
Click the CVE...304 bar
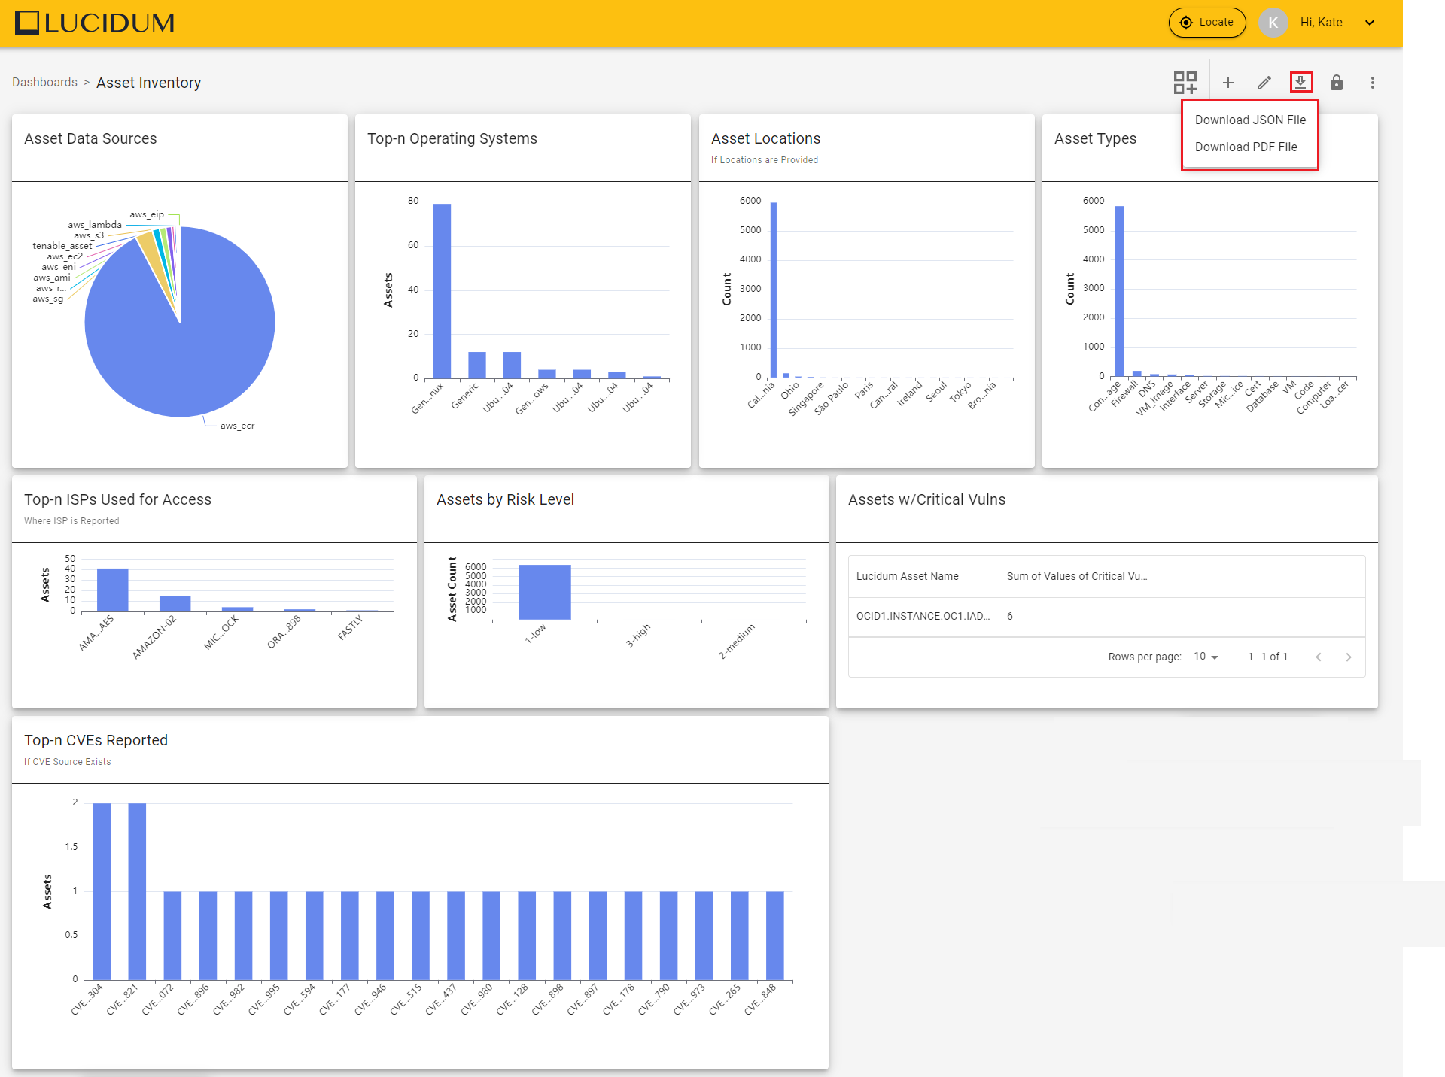pyautogui.click(x=102, y=892)
